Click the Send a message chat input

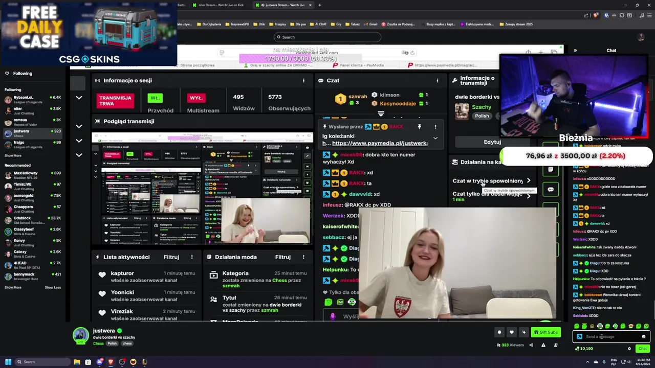coord(611,337)
